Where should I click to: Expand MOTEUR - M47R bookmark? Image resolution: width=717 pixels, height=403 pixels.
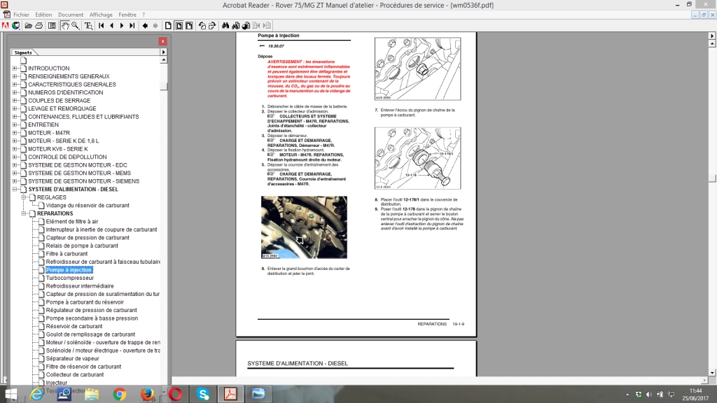click(x=15, y=133)
